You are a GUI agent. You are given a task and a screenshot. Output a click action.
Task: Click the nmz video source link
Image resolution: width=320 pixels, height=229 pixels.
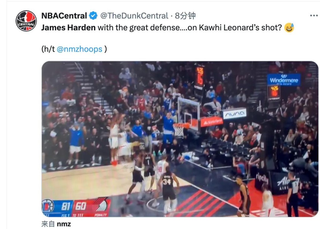coord(64,224)
